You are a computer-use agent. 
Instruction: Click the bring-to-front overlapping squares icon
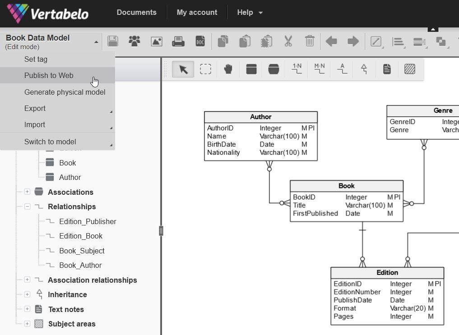[x=441, y=41]
